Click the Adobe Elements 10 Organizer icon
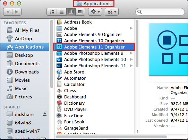 (59, 41)
